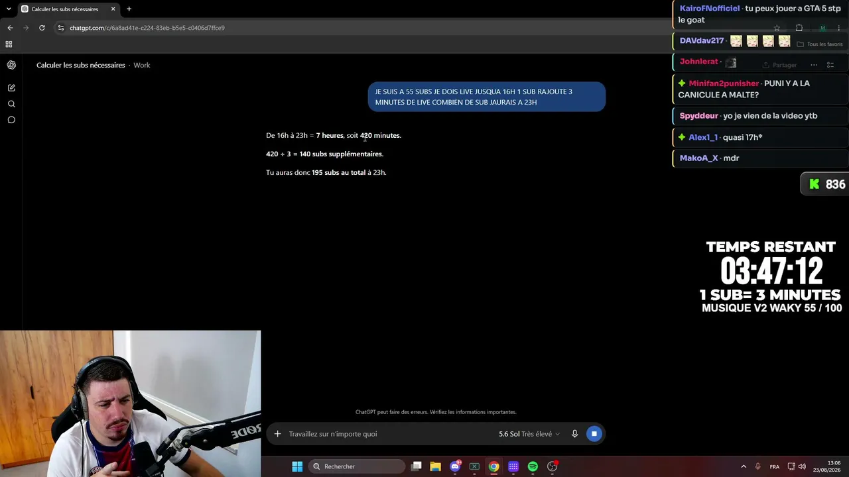The image size is (849, 477).
Task: Open the chats bubble icon in the sidebar
Action: coord(11,120)
